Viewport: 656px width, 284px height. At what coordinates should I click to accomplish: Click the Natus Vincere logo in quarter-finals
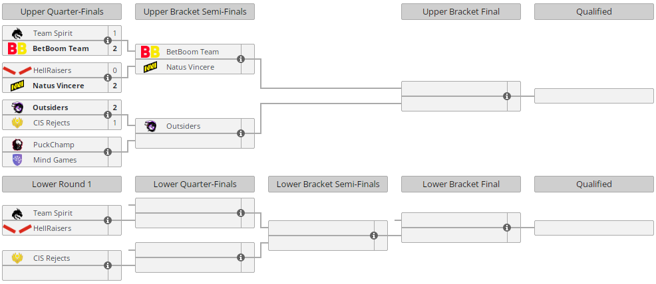[17, 86]
